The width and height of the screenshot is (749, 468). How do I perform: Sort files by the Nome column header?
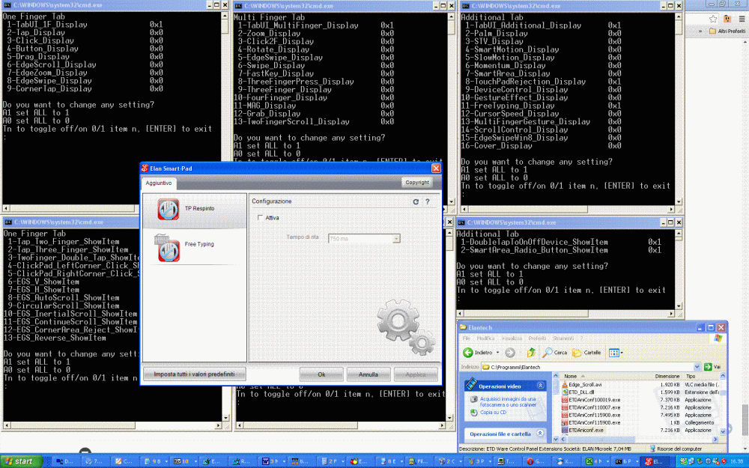(571, 376)
